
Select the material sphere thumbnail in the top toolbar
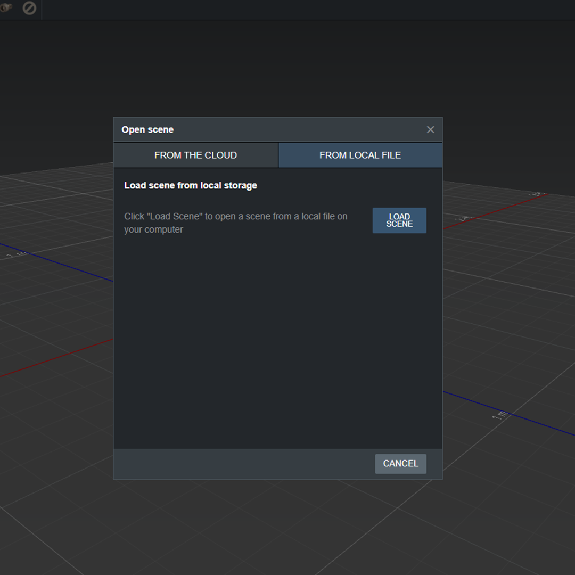pyautogui.click(x=5, y=9)
